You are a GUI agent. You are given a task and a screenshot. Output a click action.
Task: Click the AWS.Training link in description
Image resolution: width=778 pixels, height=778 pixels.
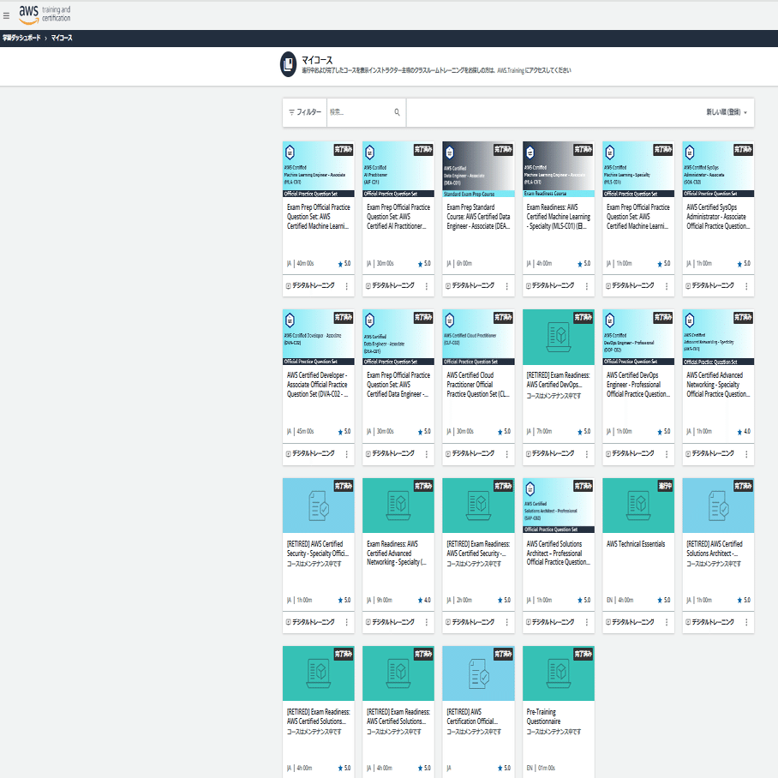pyautogui.click(x=511, y=70)
